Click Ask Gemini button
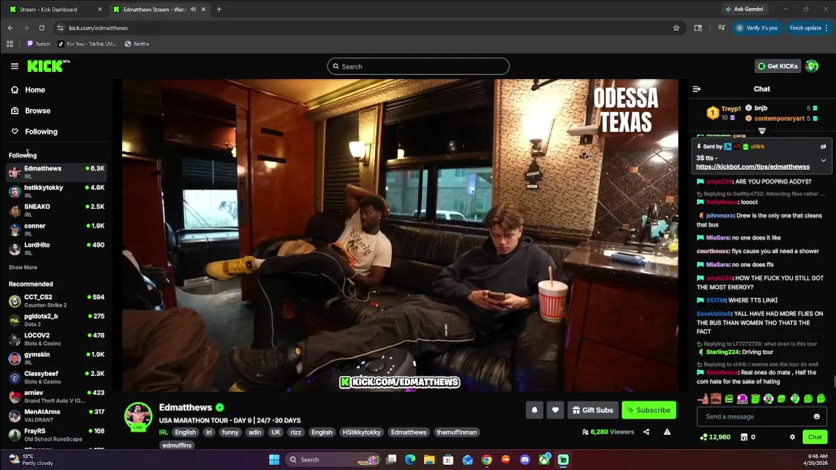The width and height of the screenshot is (836, 470). 744,9
